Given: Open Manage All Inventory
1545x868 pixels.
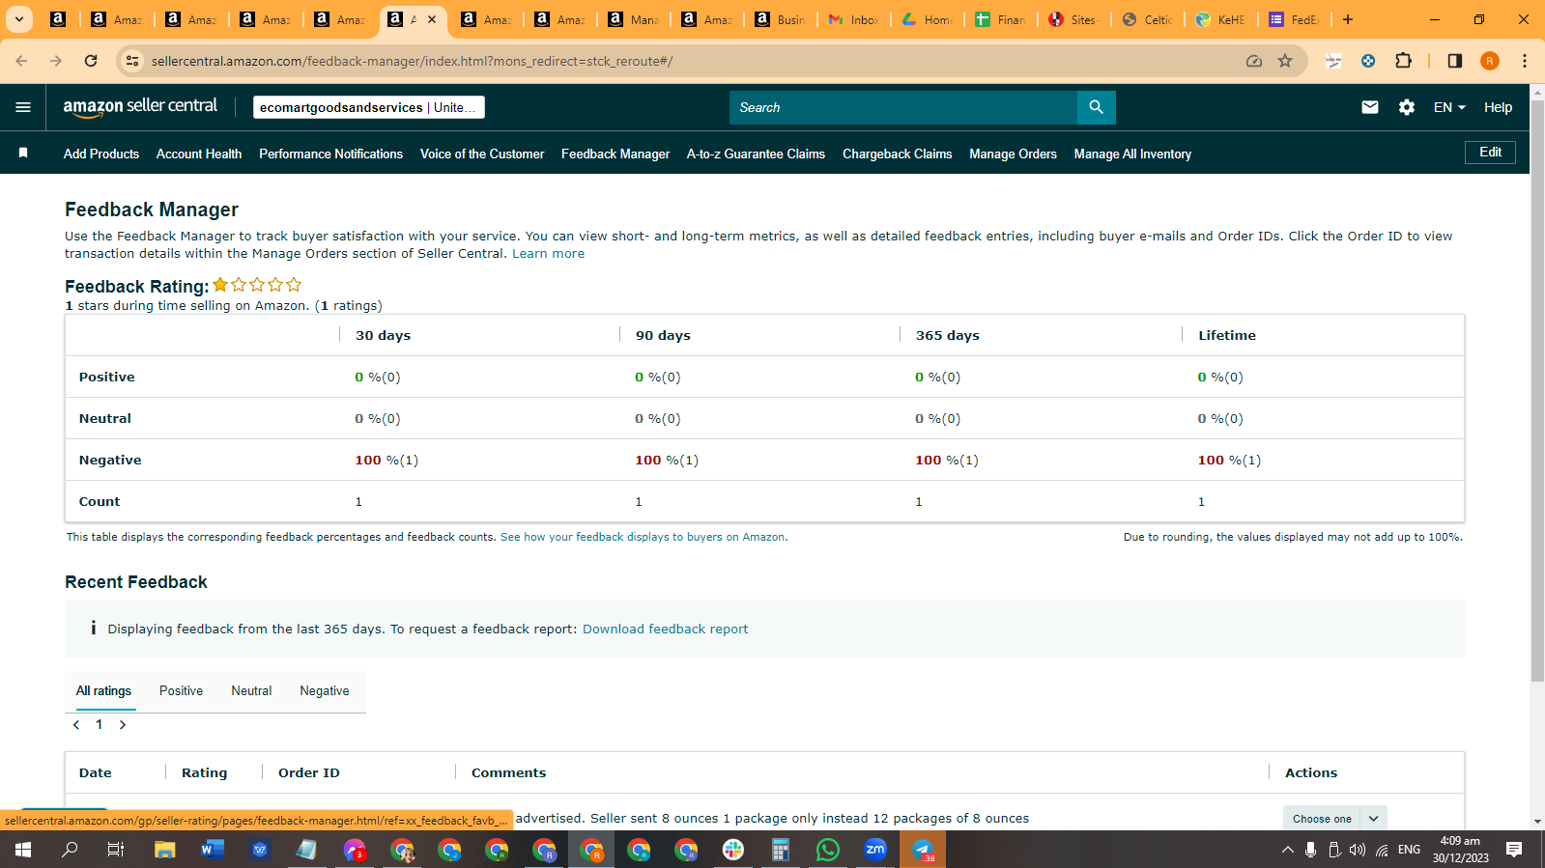Looking at the screenshot, I should pyautogui.click(x=1132, y=154).
